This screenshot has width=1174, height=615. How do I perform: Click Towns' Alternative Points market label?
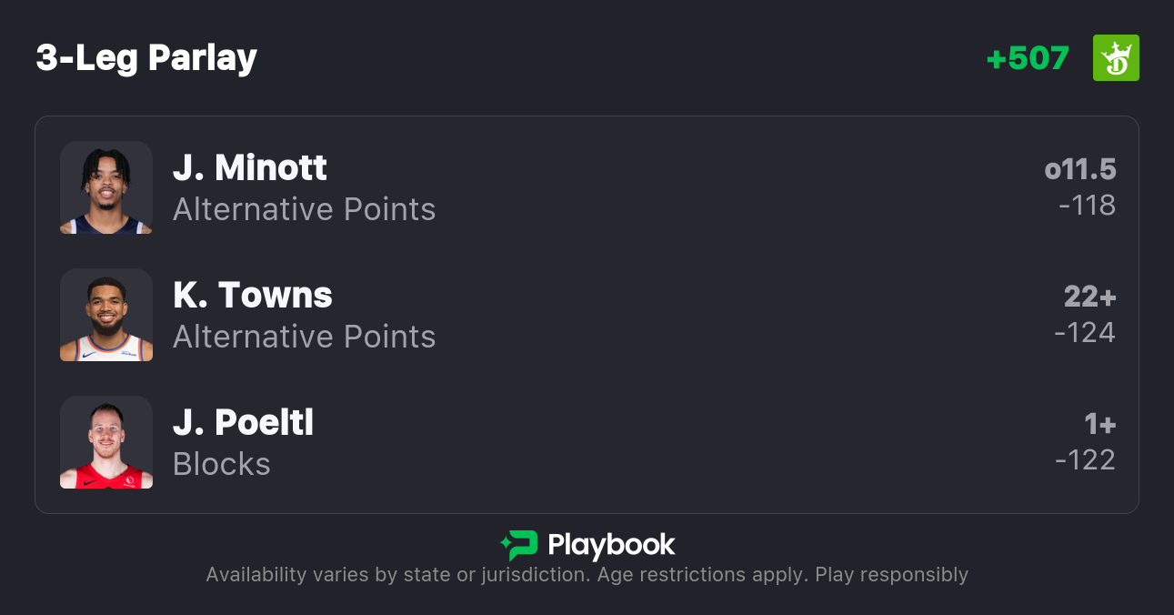click(x=304, y=338)
